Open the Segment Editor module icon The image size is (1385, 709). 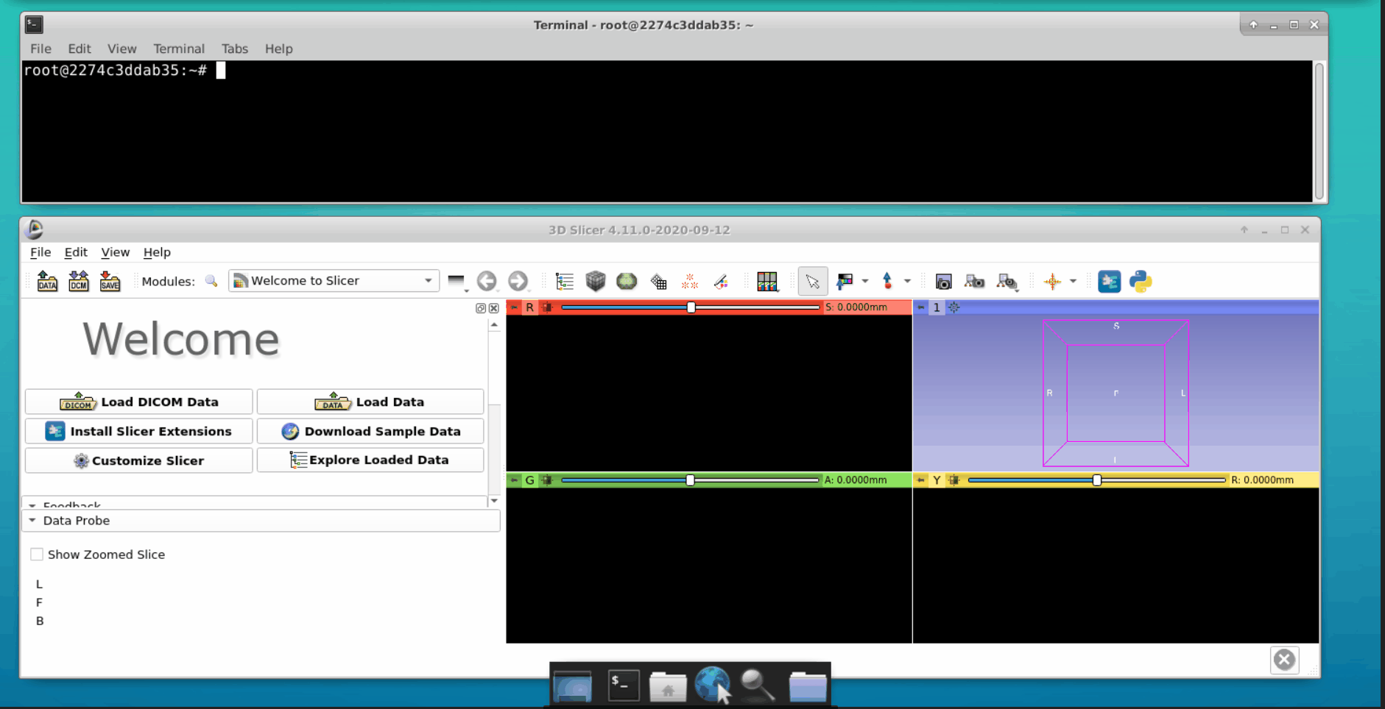click(721, 281)
